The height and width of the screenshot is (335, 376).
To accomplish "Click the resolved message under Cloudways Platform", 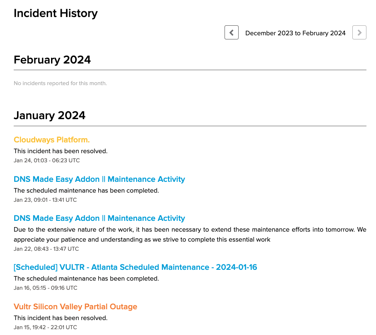I will (x=61, y=151).
